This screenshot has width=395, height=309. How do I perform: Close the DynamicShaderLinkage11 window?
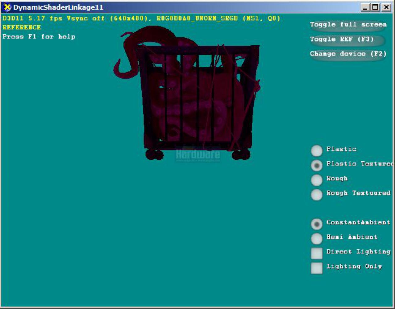(x=386, y=7)
